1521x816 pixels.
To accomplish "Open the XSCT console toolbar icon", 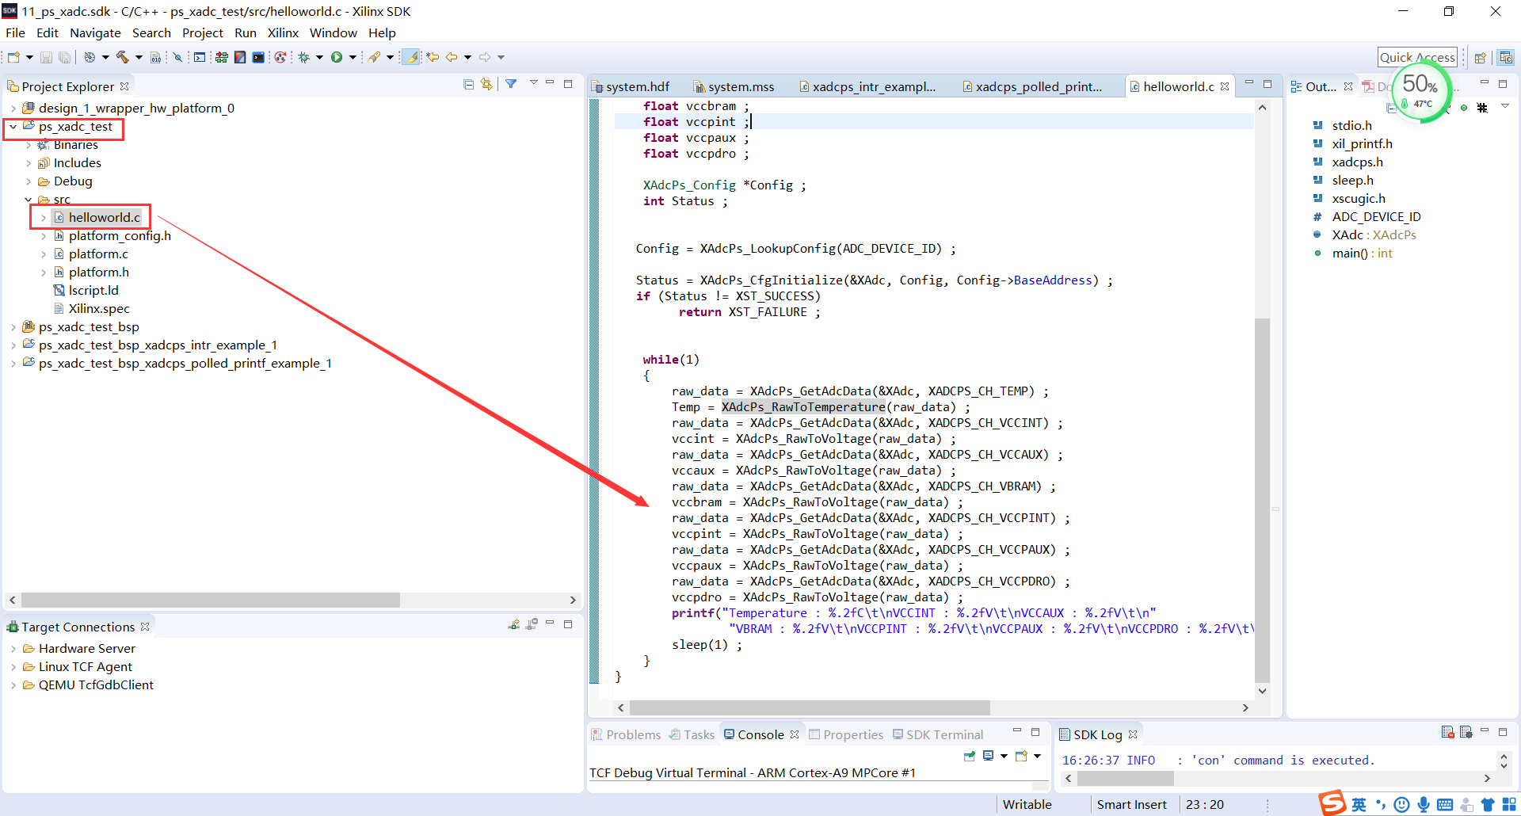I will 200,57.
